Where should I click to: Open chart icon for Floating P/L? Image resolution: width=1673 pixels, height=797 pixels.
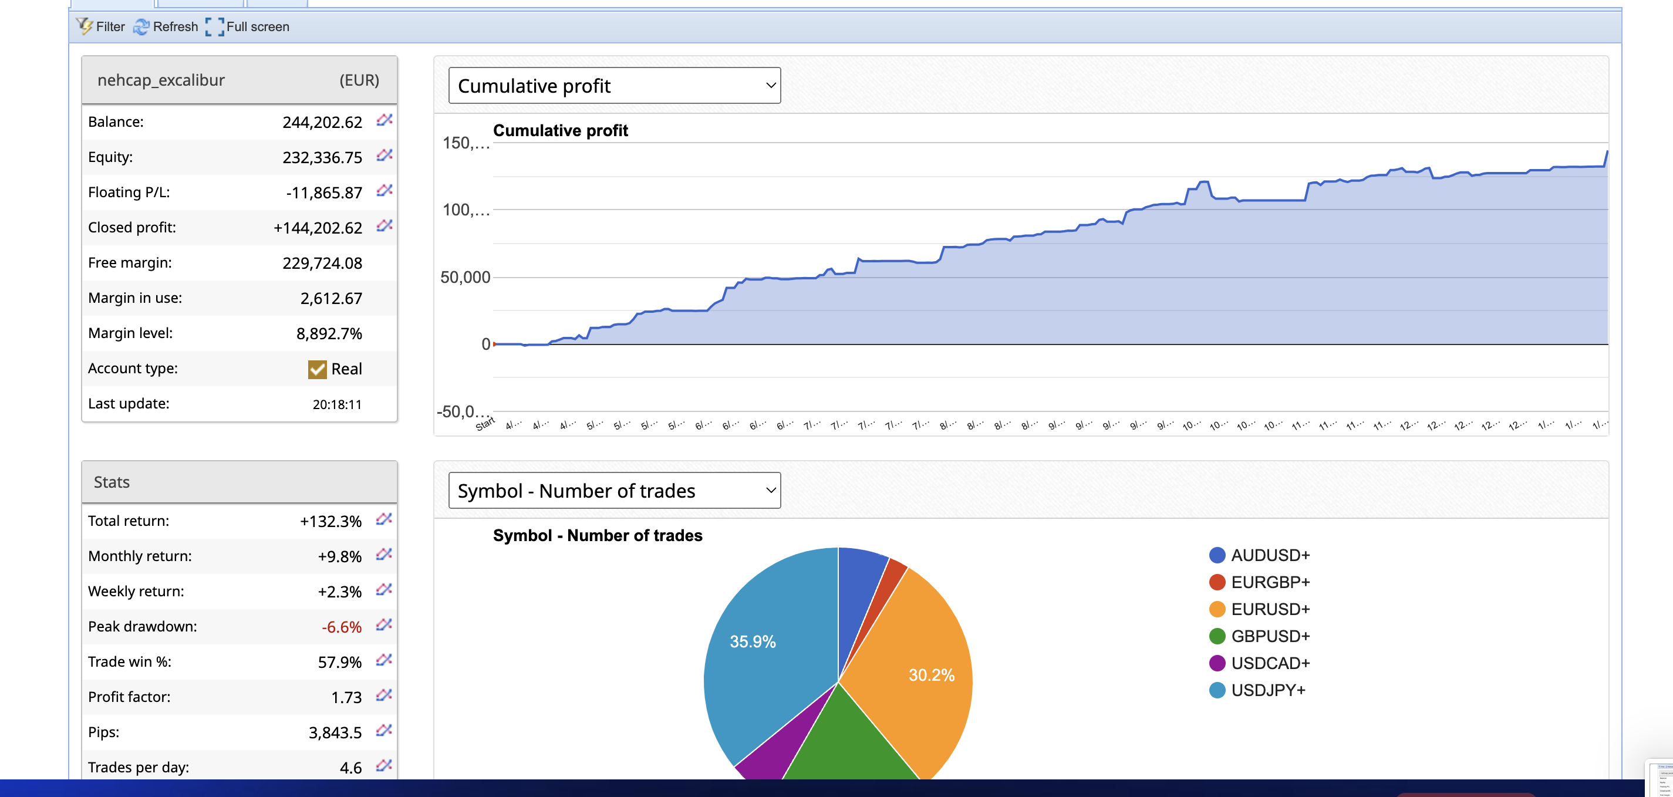[384, 190]
